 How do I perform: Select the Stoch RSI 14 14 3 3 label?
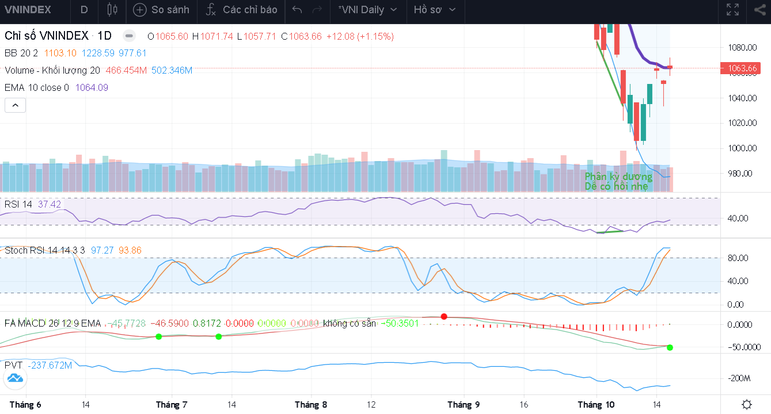tap(45, 250)
